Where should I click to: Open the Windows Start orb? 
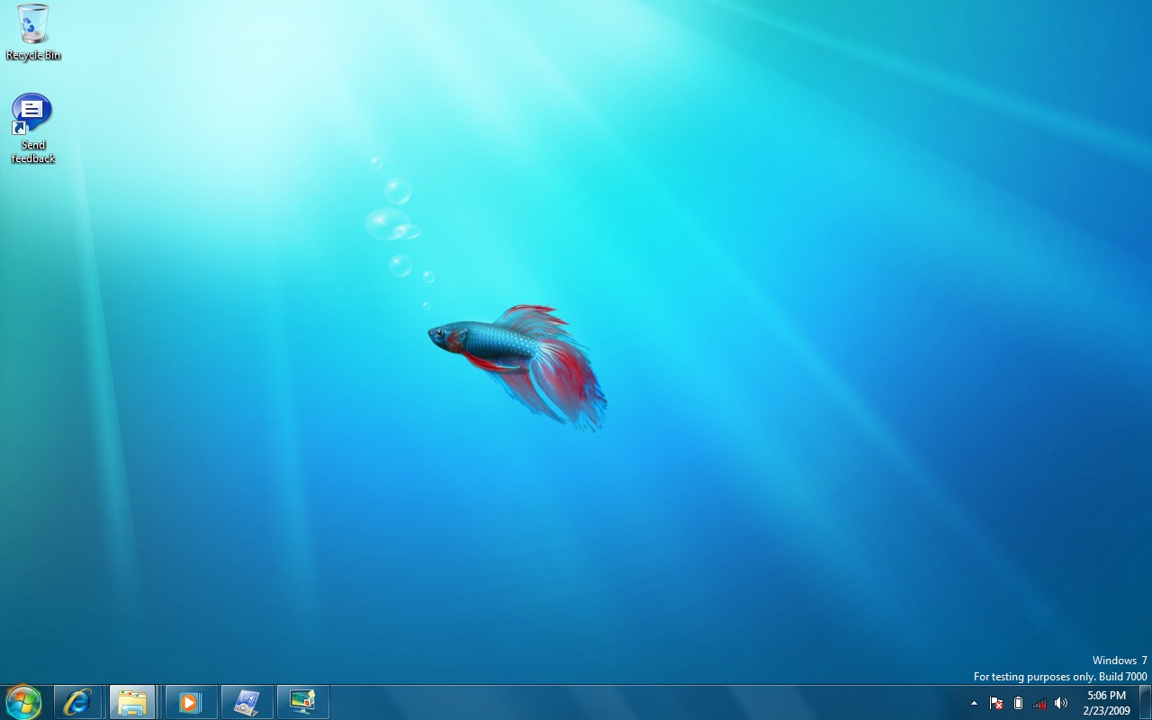(x=23, y=702)
